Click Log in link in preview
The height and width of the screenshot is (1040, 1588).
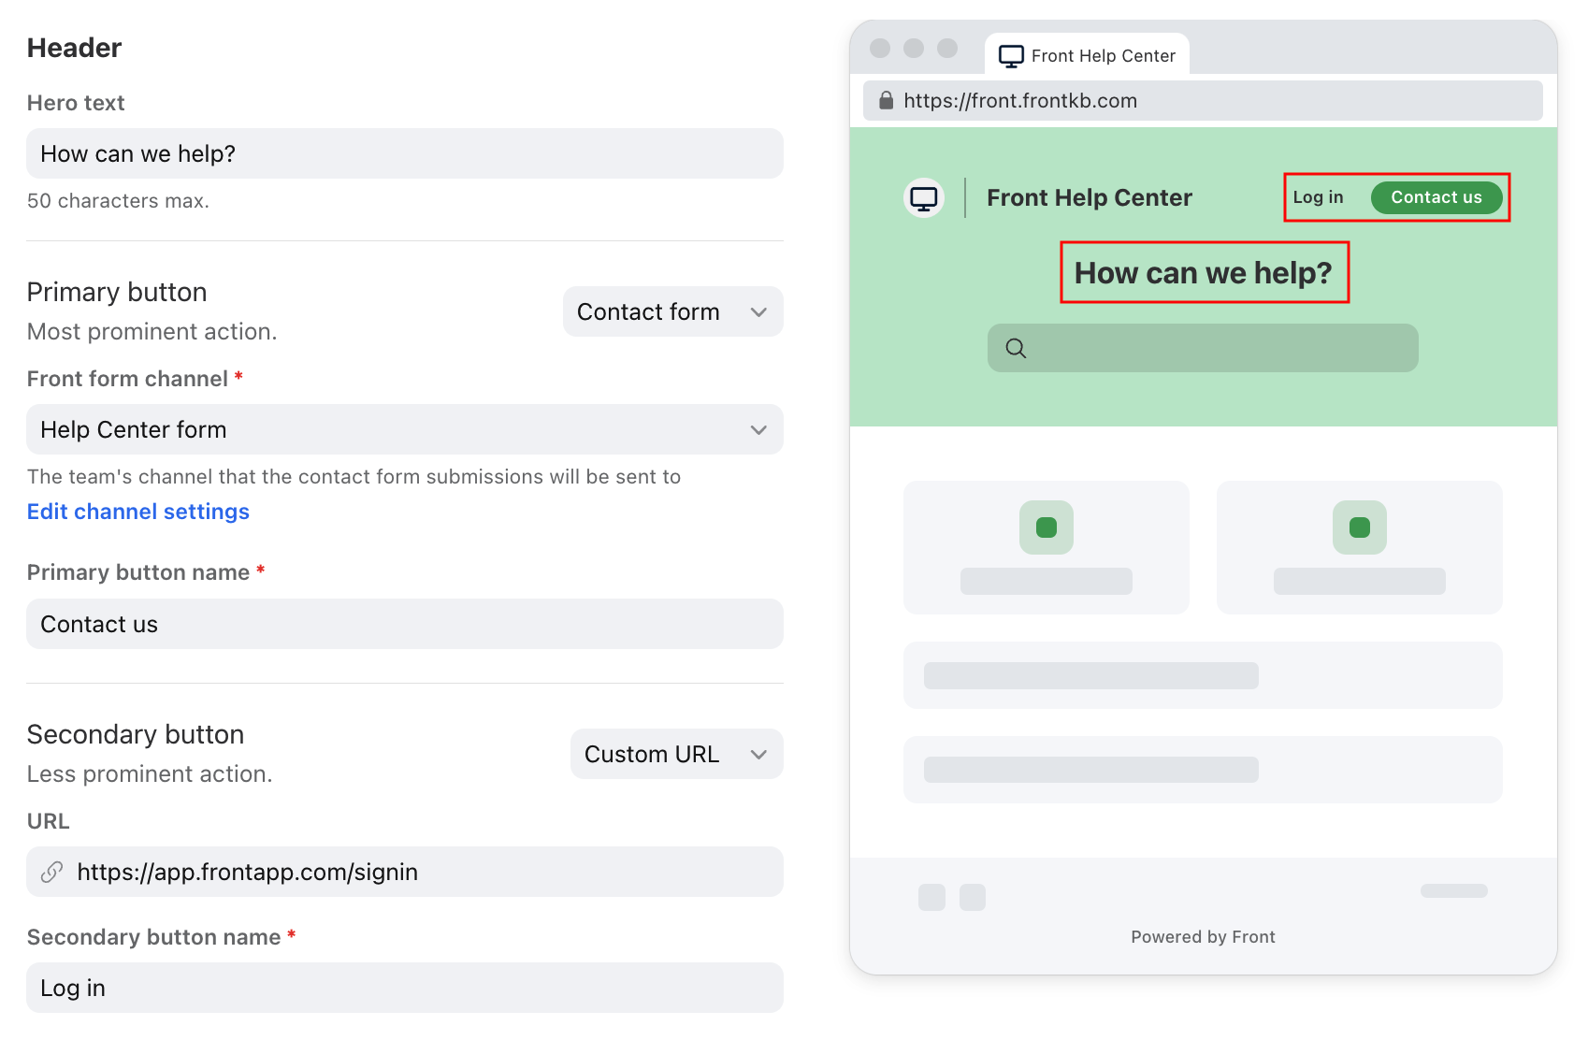(1318, 197)
